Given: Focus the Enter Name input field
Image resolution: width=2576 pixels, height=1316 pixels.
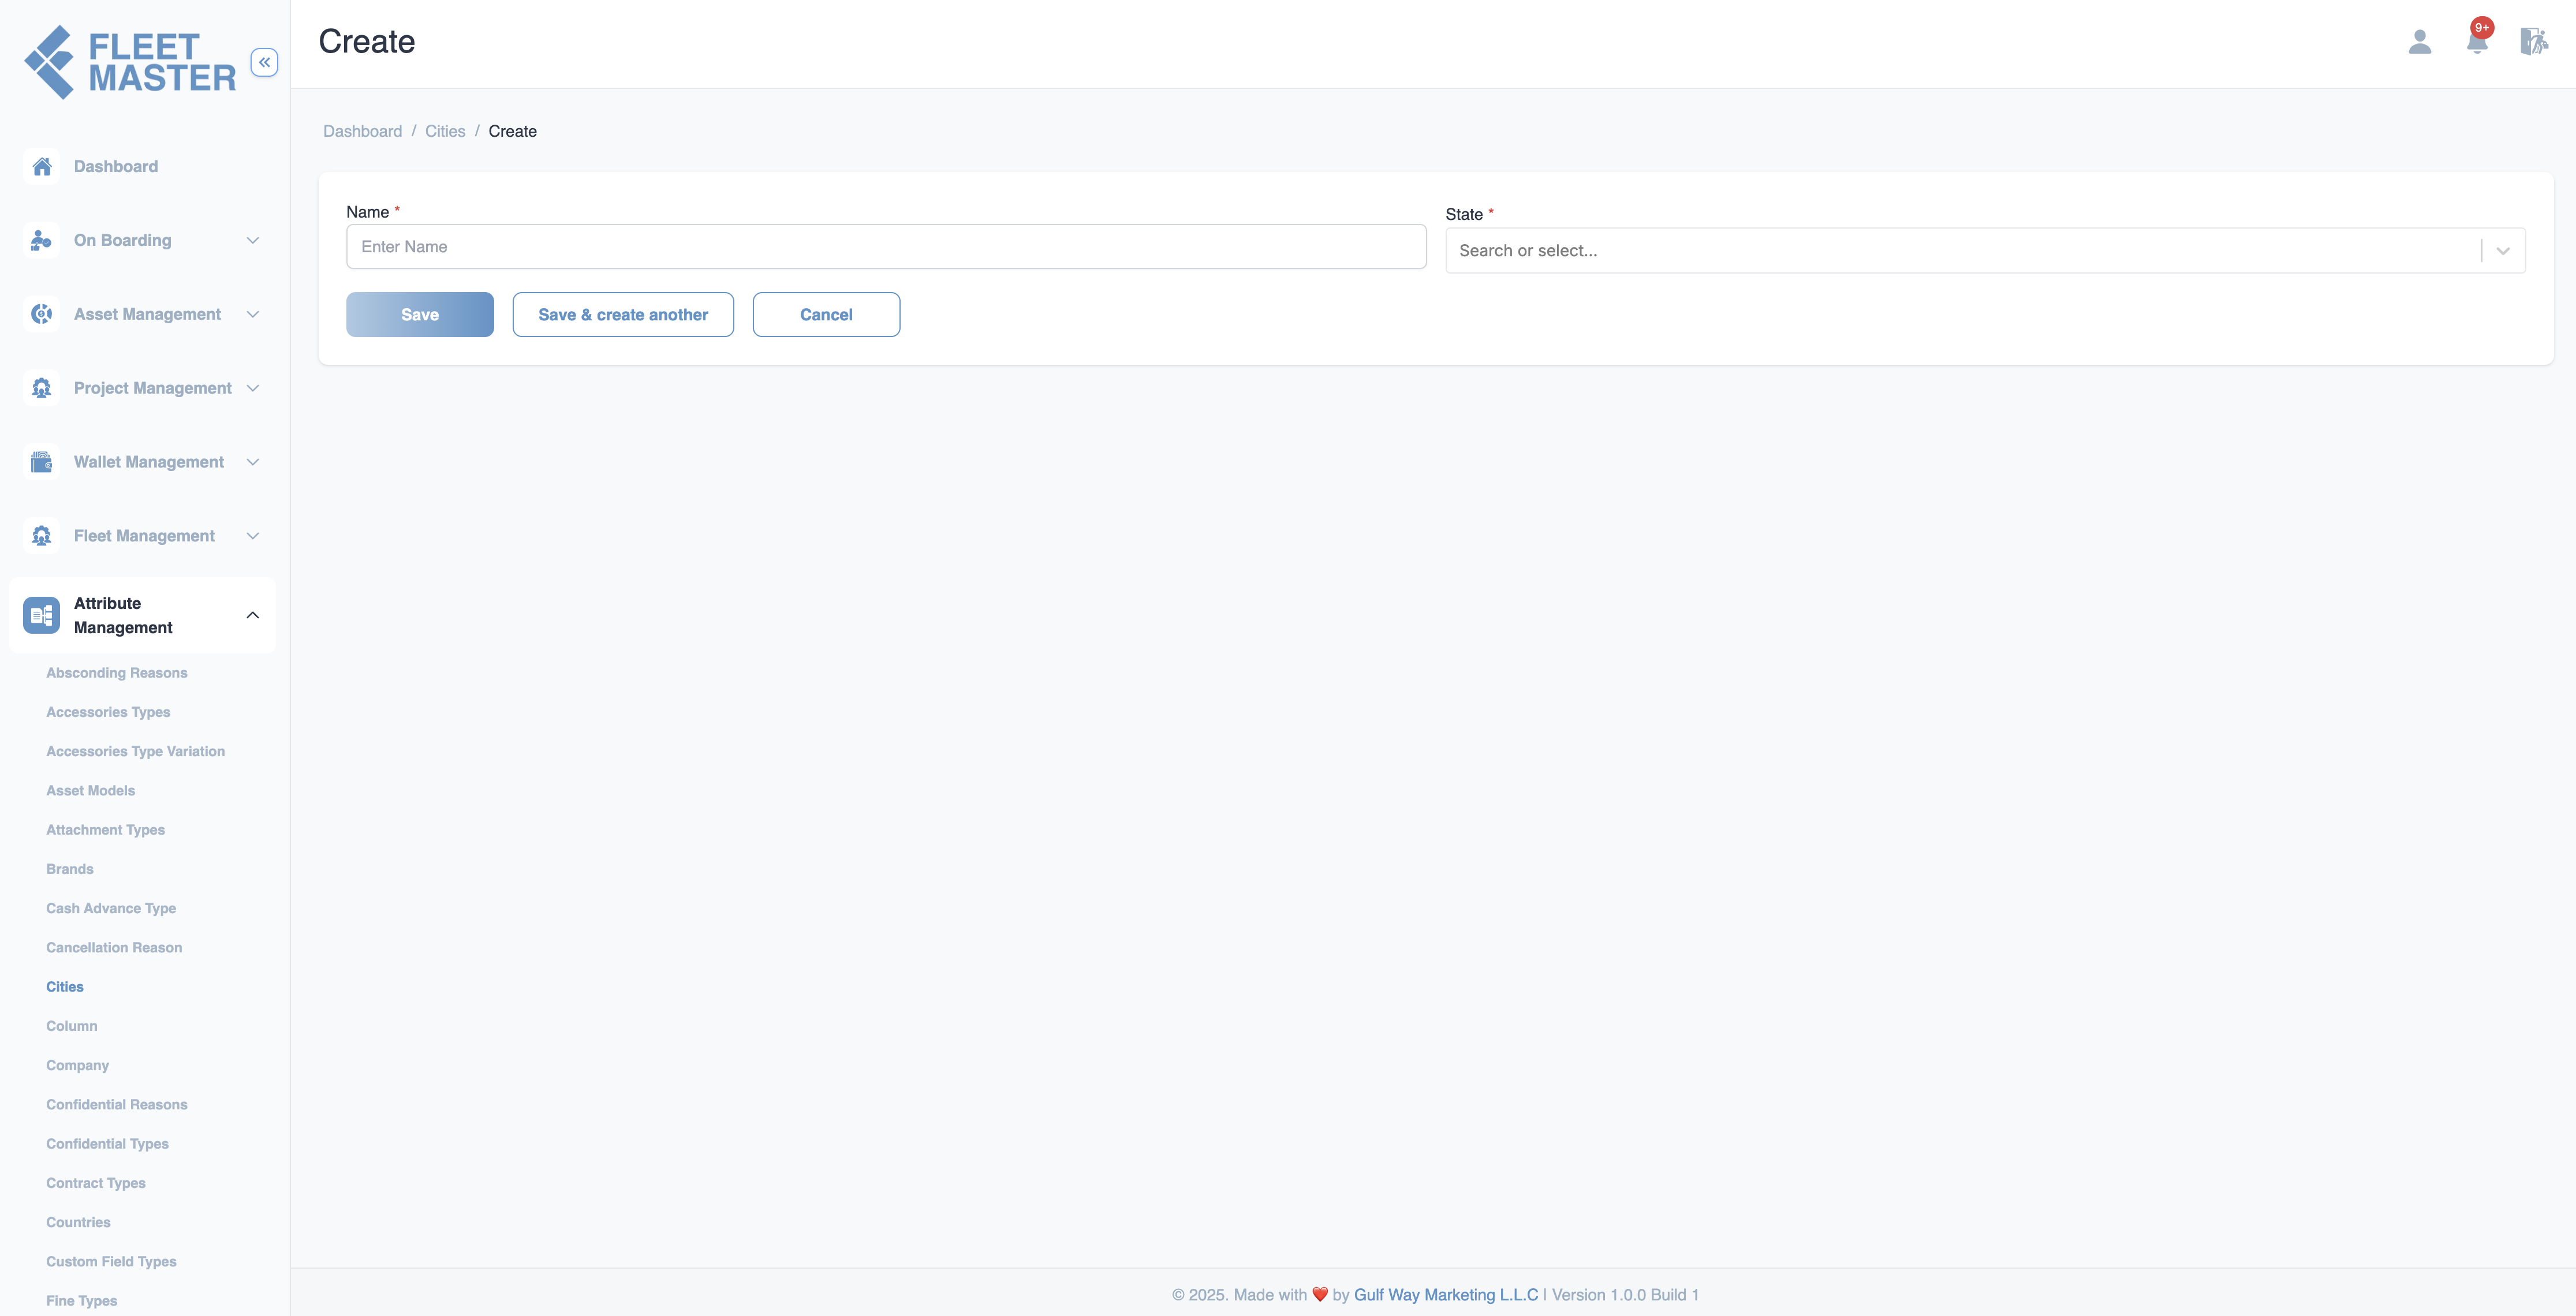Looking at the screenshot, I should (886, 247).
